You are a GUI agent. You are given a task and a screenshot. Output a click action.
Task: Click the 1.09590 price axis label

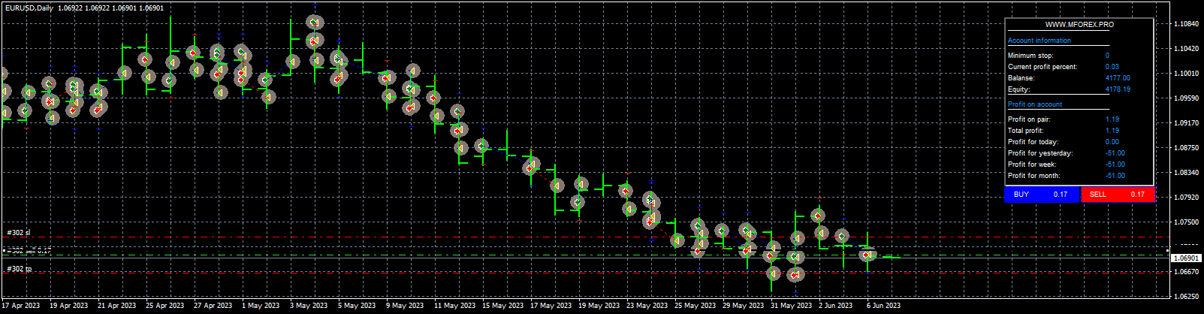pyautogui.click(x=1186, y=98)
